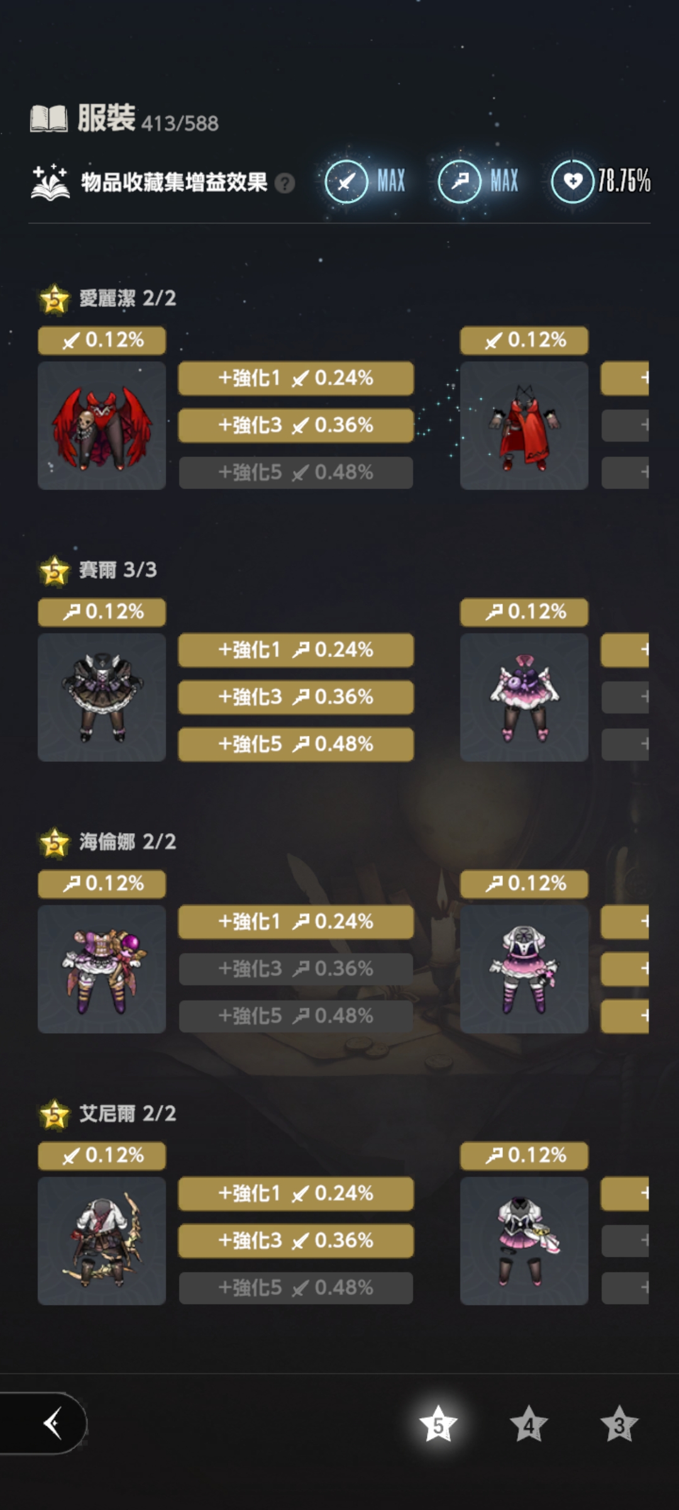Click 愛麗潔's +強化1 0.24% bonus bar
The image size is (679, 1510).
click(296, 378)
